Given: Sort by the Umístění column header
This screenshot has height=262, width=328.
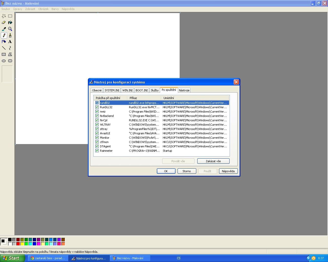Looking at the screenshot, I should coord(195,98).
